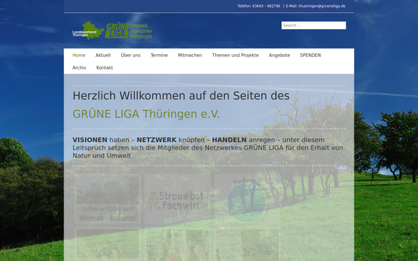The image size is (418, 261).
Task: Open the Home menu item
Action: point(79,55)
